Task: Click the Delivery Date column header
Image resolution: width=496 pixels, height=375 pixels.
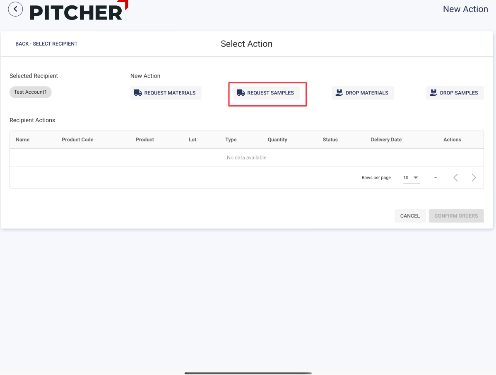Action: [386, 140]
